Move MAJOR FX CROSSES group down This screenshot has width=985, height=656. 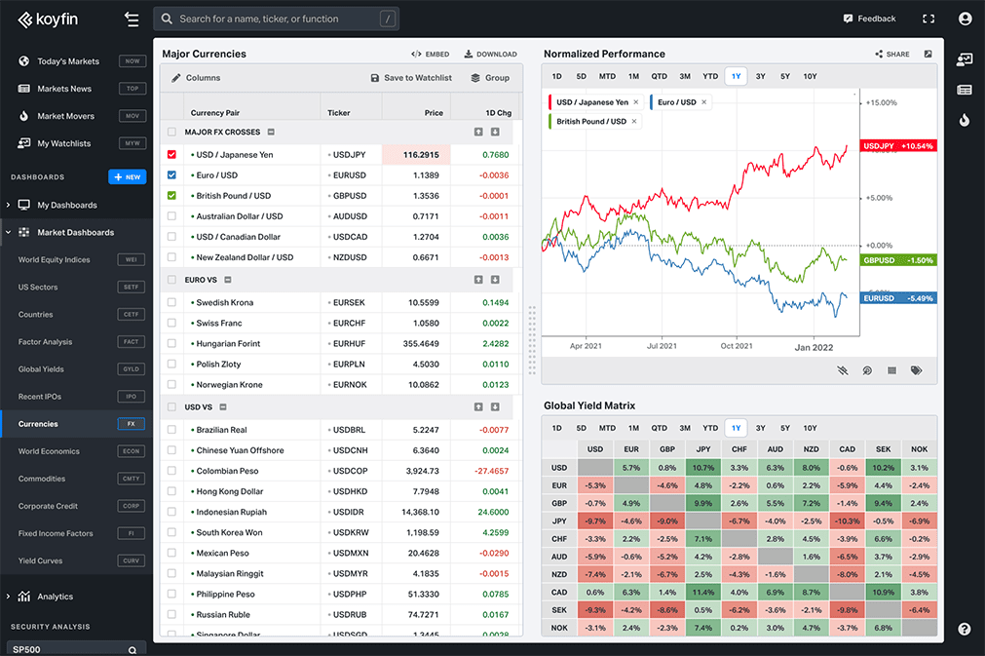(495, 132)
